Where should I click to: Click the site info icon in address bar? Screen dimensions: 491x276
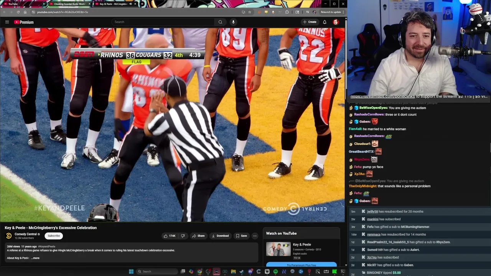[33, 12]
